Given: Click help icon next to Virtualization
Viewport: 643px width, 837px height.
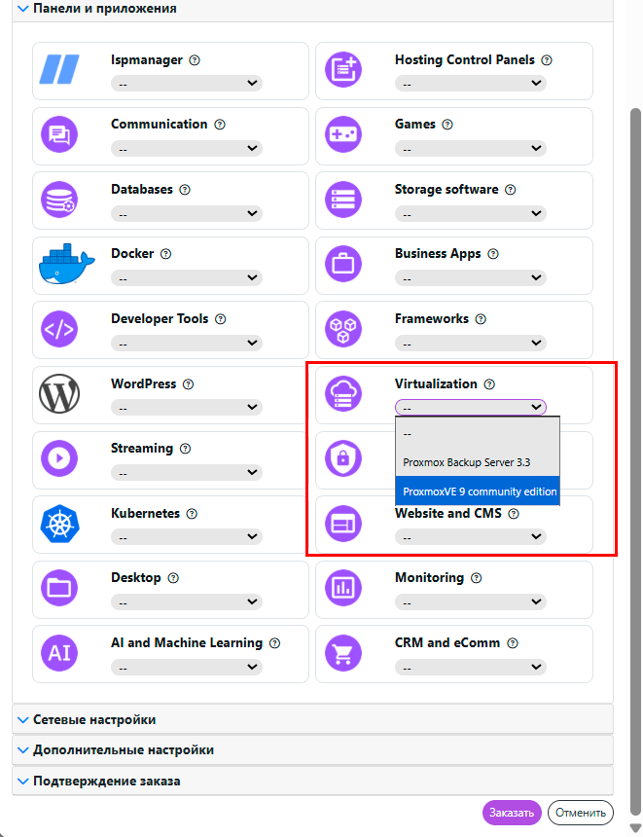Looking at the screenshot, I should pyautogui.click(x=489, y=384).
